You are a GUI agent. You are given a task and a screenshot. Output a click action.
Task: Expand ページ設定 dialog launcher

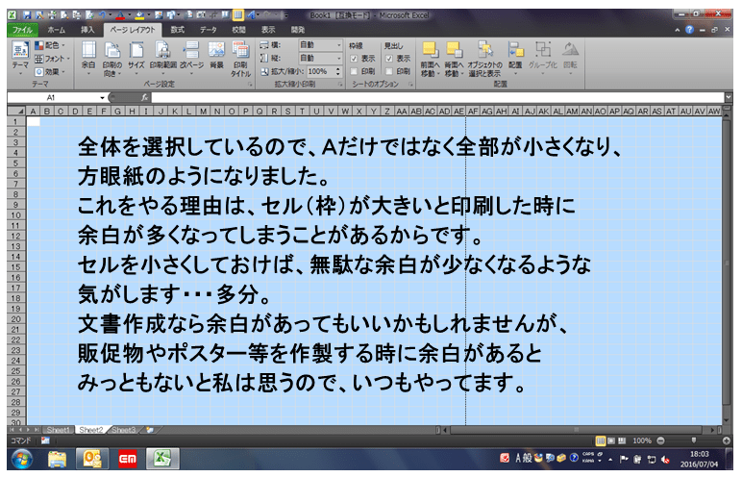pos(249,85)
